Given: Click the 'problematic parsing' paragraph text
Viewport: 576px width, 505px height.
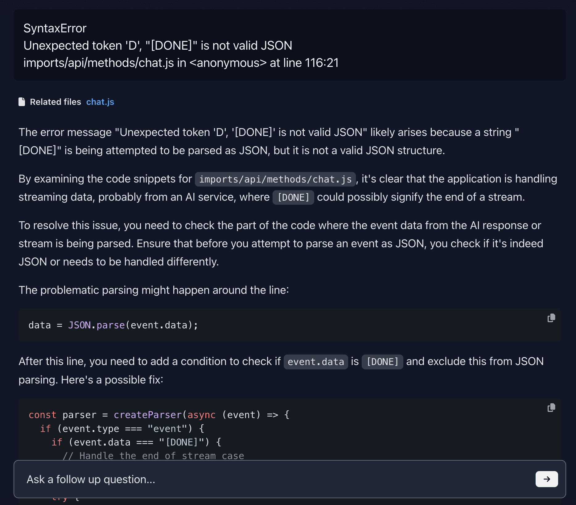Looking at the screenshot, I should (x=154, y=290).
